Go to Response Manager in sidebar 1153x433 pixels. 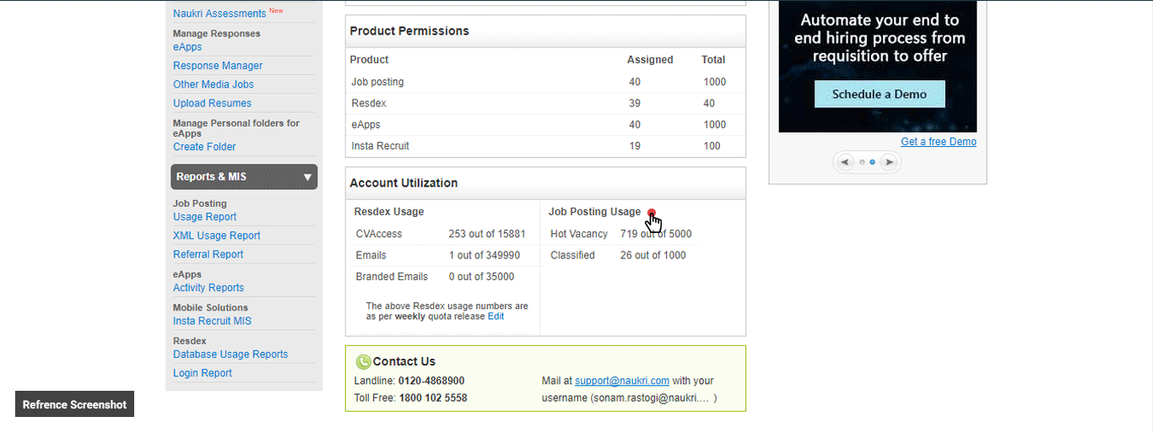click(x=218, y=66)
